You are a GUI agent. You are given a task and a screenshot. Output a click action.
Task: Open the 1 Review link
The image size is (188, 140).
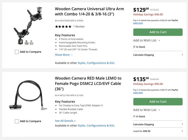pos(79,27)
